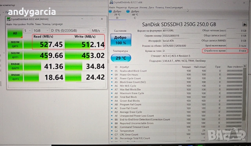Click blue dot beside Program Fail Count
Screen dimensions: 251x146
click(112, 104)
